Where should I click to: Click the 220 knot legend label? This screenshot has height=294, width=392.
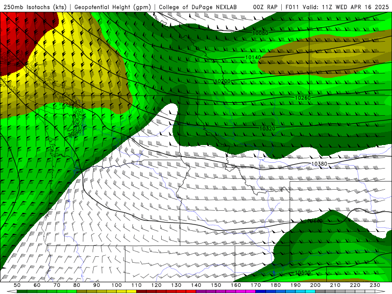[355, 285]
